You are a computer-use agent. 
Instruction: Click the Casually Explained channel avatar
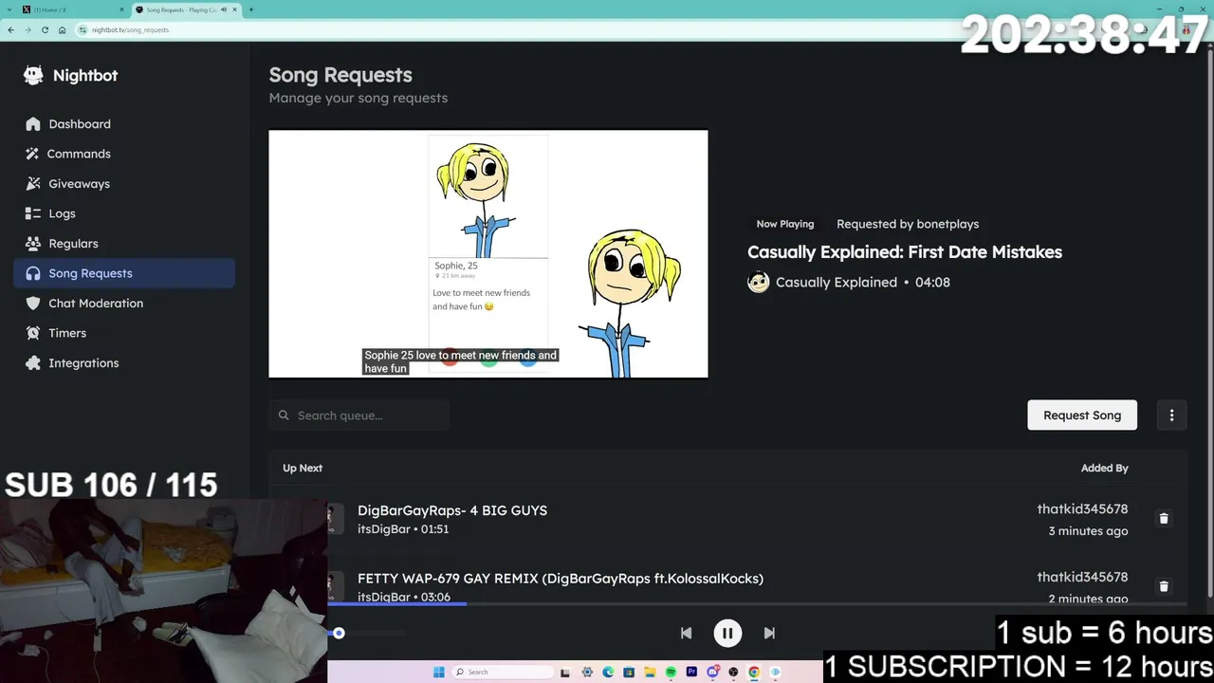pyautogui.click(x=758, y=282)
